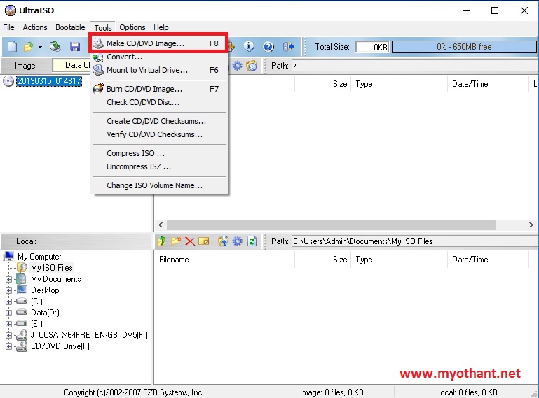Click the 0% - 650MB free capacity bar

click(x=464, y=47)
